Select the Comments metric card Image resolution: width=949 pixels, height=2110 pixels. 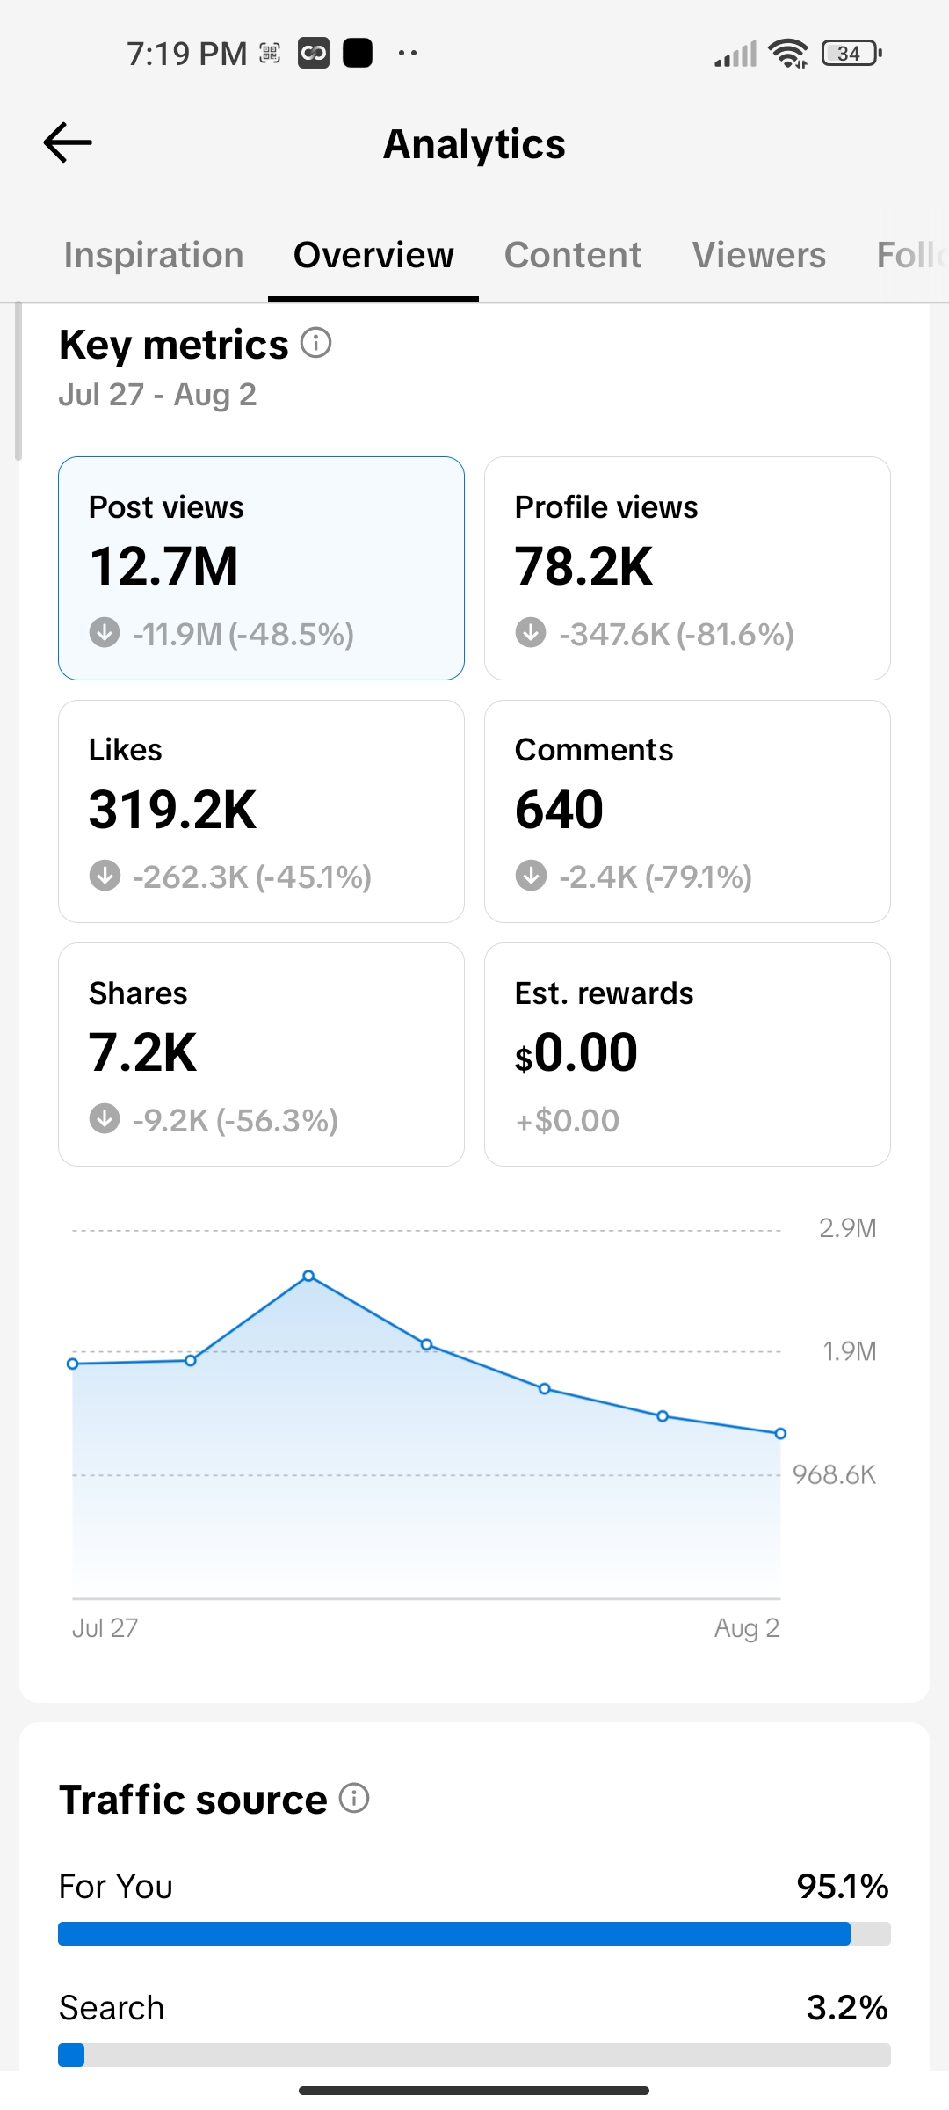pos(687,811)
